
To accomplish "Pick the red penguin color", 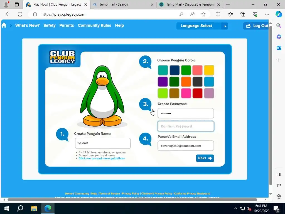I will click(x=197, y=93).
